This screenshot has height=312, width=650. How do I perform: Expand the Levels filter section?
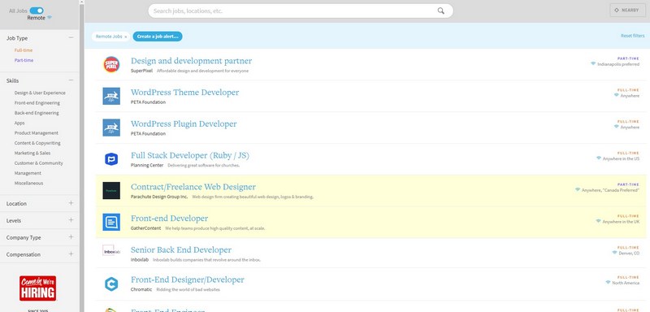[x=71, y=220]
